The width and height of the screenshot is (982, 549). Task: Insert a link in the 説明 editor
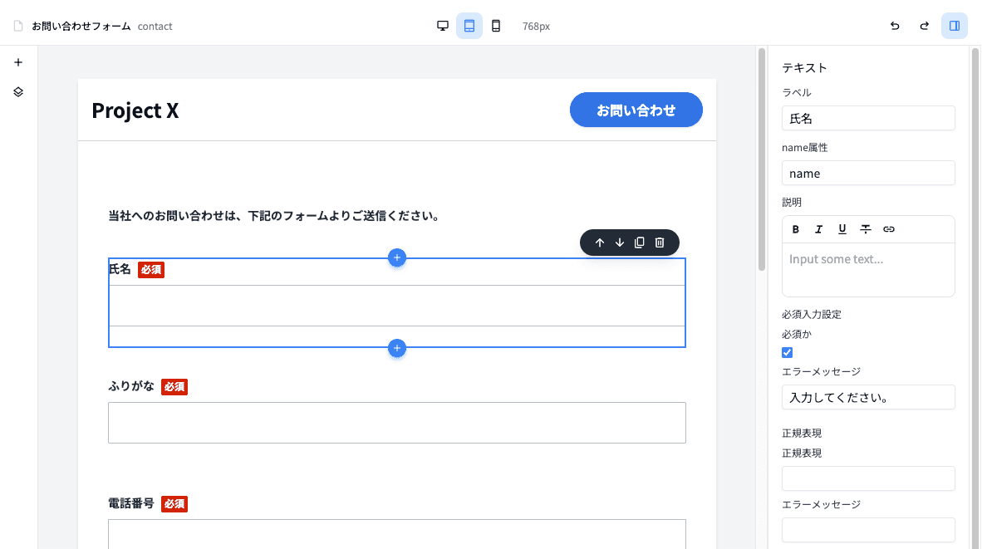888,228
